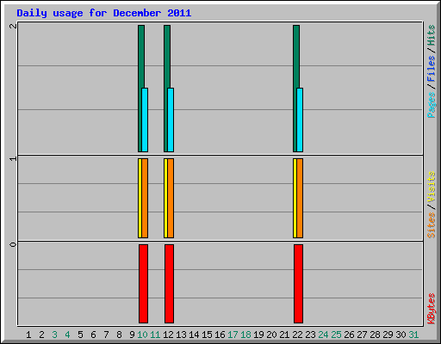Image resolution: width=441 pixels, height=344 pixels.
Task: Click day label '9' on the x-axis
Action: pos(132,335)
